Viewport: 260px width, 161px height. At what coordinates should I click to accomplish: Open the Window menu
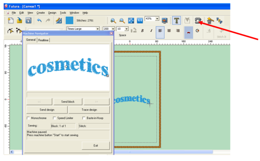74,13
